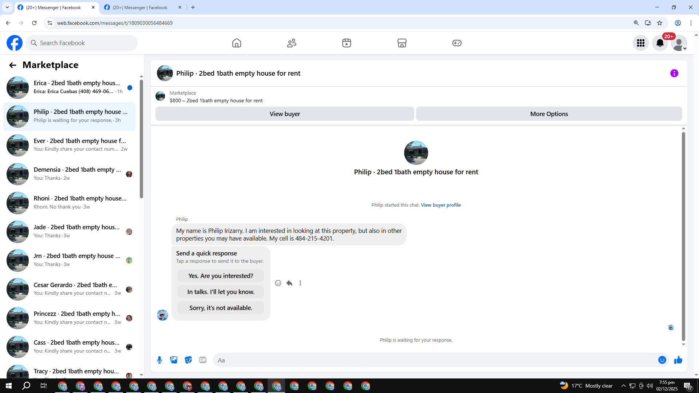Screen dimensions: 699x393
Task: Click the message text input field
Action: tap(433, 360)
